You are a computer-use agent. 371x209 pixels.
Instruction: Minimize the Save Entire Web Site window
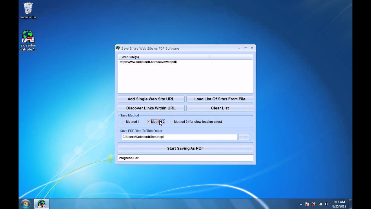(239, 48)
